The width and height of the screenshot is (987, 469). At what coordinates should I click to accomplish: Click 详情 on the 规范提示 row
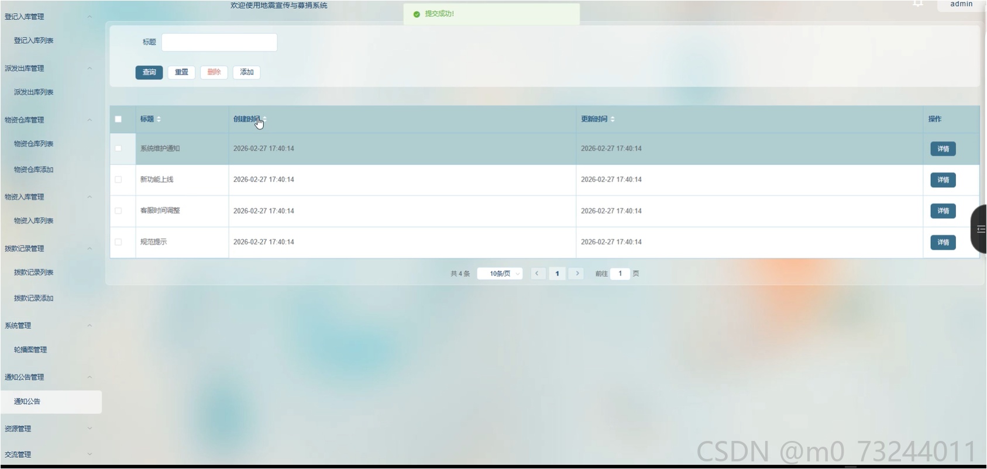click(x=943, y=242)
